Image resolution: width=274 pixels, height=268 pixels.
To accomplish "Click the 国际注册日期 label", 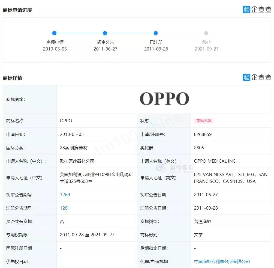I will point(20,248).
